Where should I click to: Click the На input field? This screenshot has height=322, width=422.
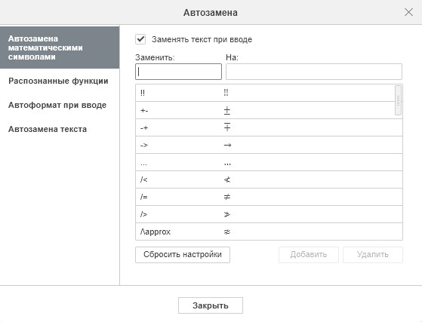314,72
